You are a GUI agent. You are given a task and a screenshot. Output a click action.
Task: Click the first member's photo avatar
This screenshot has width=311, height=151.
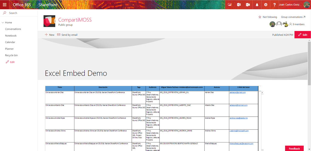[272, 24]
